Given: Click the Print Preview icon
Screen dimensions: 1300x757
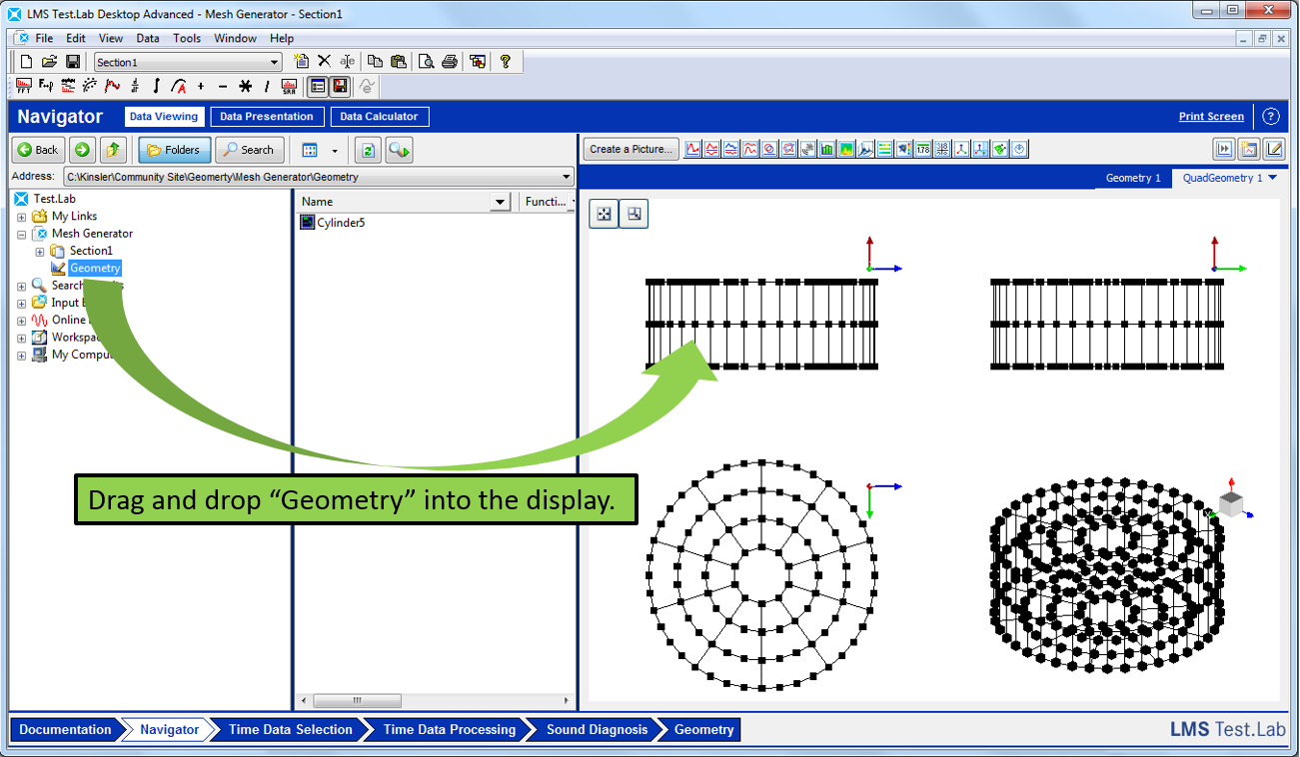Looking at the screenshot, I should 427,62.
